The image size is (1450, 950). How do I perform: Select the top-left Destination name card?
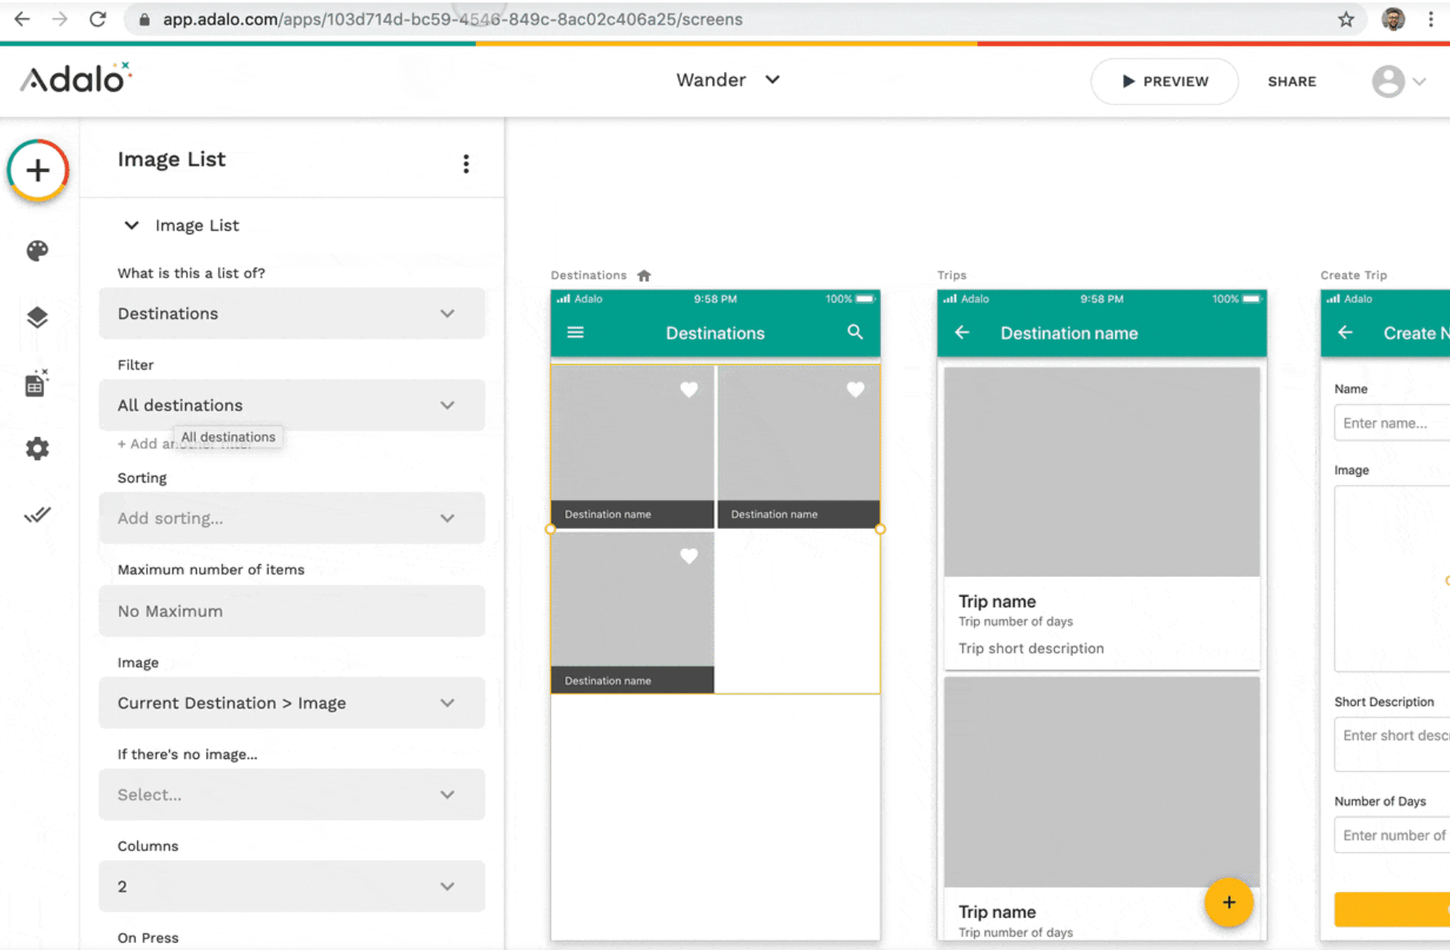coord(632,446)
